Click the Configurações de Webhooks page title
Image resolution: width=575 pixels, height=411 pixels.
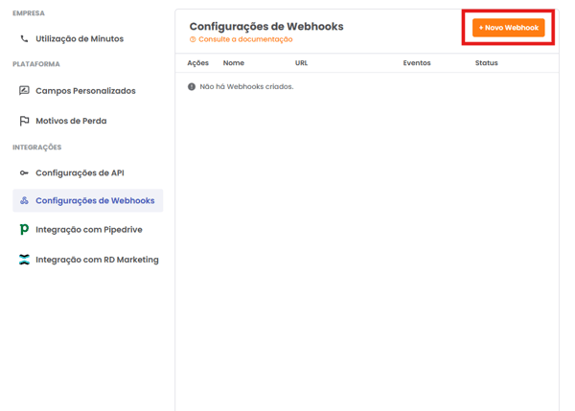point(266,27)
